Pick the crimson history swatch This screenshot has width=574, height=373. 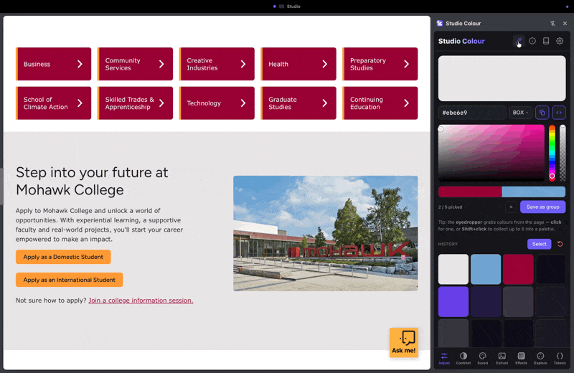point(518,270)
